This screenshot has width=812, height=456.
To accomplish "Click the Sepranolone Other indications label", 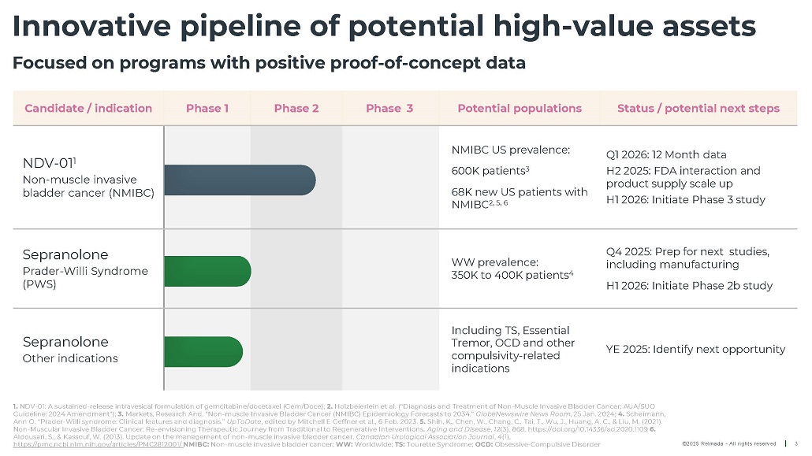I will pos(70,350).
